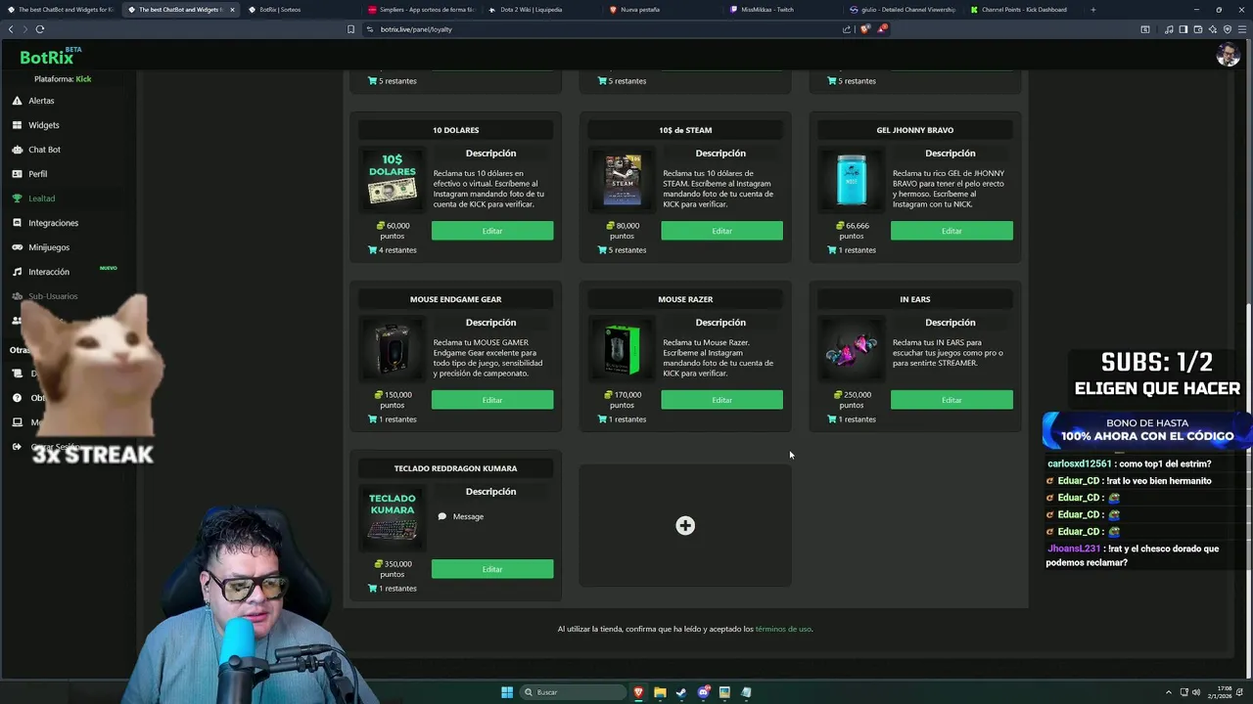The height and width of the screenshot is (704, 1253).
Task: Bookmark this page
Action: 350,29
